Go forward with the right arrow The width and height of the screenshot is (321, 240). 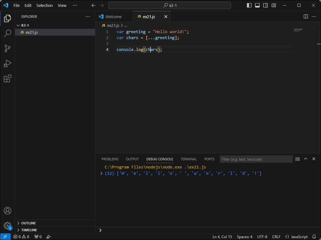pos(102,6)
